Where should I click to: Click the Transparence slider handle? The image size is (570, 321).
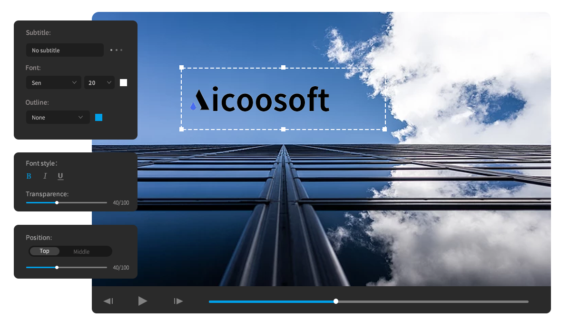click(57, 203)
